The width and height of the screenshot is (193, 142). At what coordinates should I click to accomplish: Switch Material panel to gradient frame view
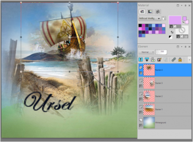(x=150, y=12)
